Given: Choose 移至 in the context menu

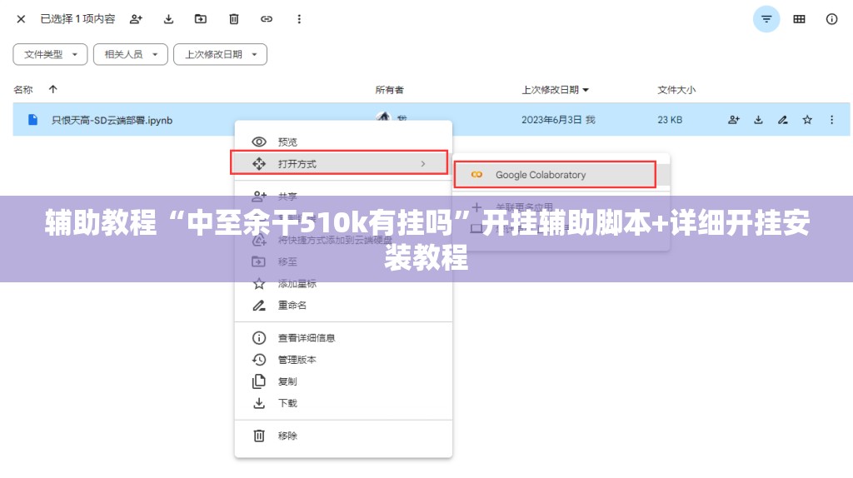Looking at the screenshot, I should point(343,261).
